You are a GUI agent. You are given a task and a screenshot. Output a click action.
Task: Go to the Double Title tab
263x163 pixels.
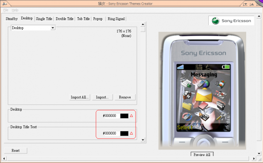65,19
